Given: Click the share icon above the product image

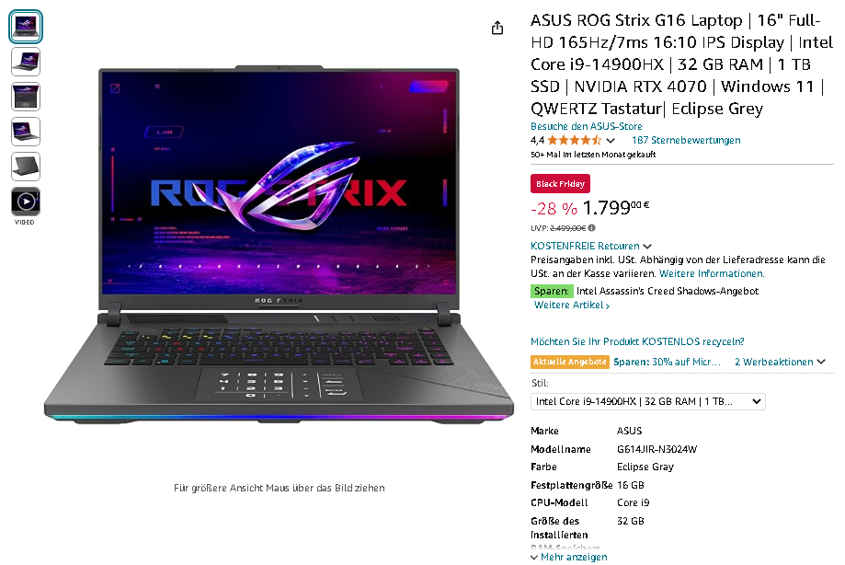Looking at the screenshot, I should pos(497,28).
